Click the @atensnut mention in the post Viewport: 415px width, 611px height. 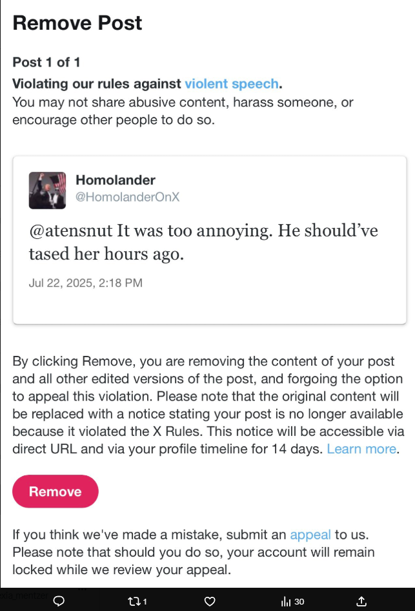pos(70,231)
